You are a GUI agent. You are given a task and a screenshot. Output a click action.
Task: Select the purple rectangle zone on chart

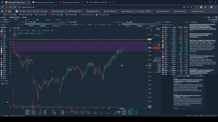[80, 46]
